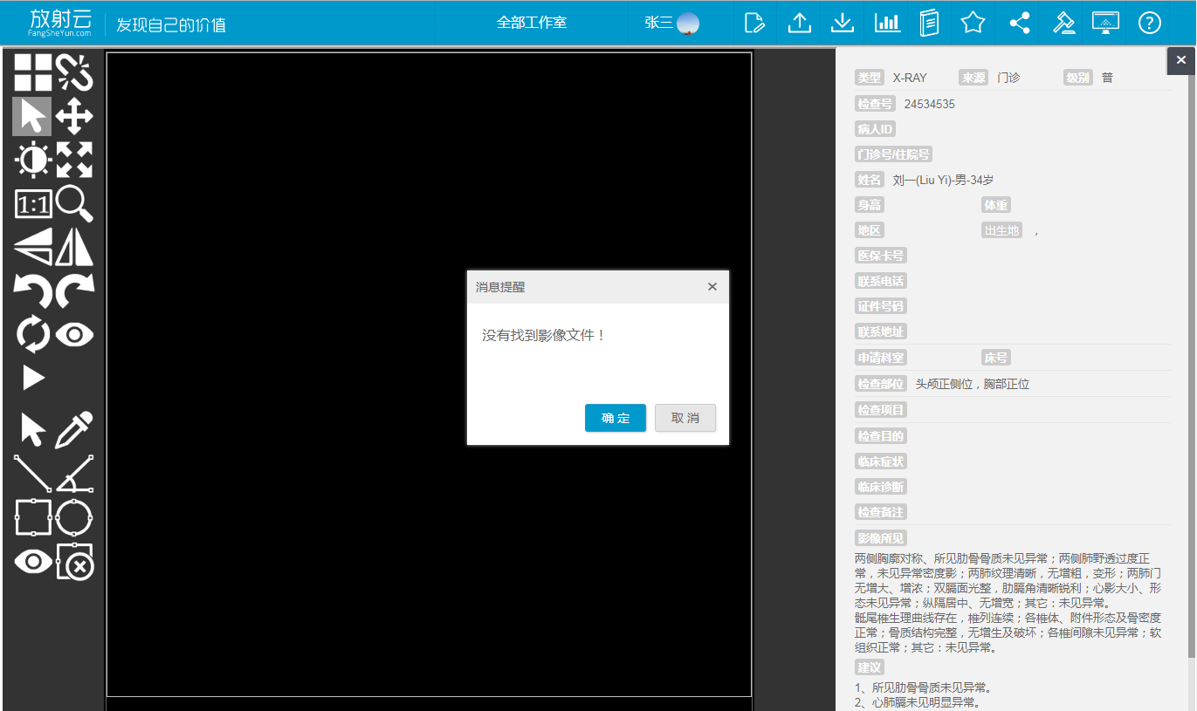Viewport: 1197px width, 711px height.
Task: Rotate image clockwise with right arrow
Action: (75, 291)
